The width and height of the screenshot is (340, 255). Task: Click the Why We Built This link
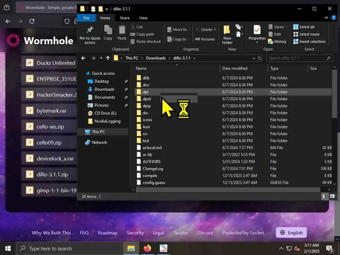click(x=51, y=233)
